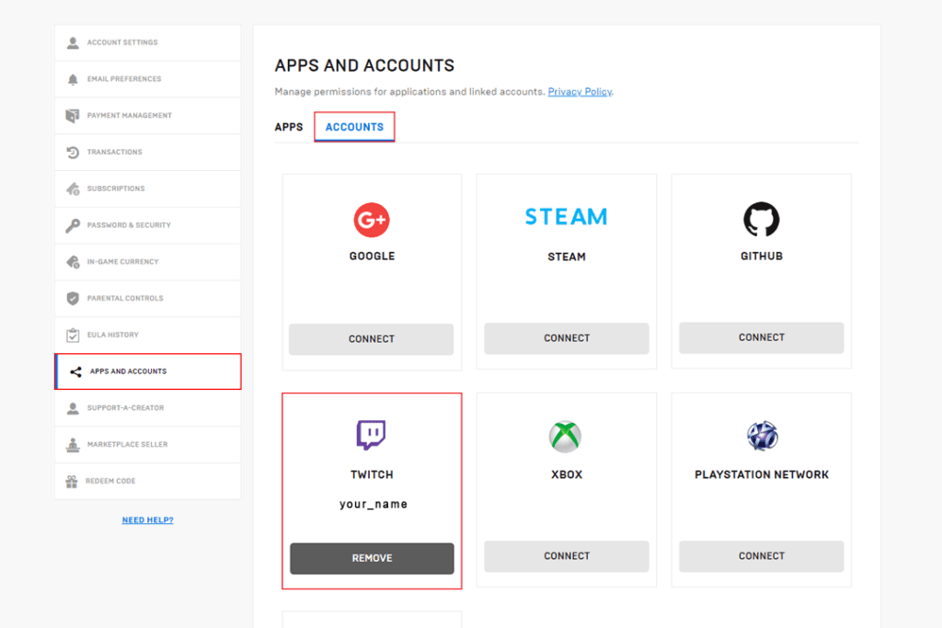Click the bell icon beside Email Preferences
The height and width of the screenshot is (628, 942).
(73, 78)
